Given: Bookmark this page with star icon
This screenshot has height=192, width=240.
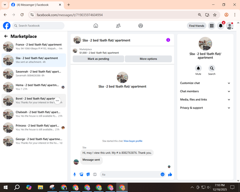Looking at the screenshot, I should (215, 15).
